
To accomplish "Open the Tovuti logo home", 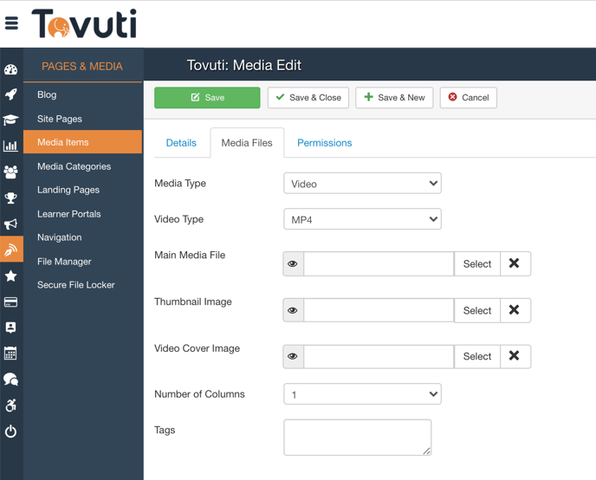I will pos(84,23).
